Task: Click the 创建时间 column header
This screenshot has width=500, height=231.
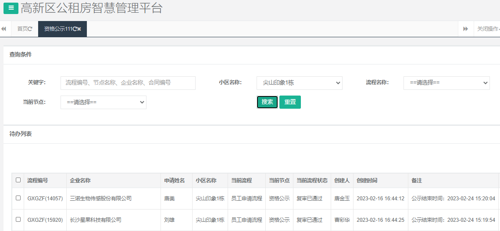Action: tap(367, 181)
